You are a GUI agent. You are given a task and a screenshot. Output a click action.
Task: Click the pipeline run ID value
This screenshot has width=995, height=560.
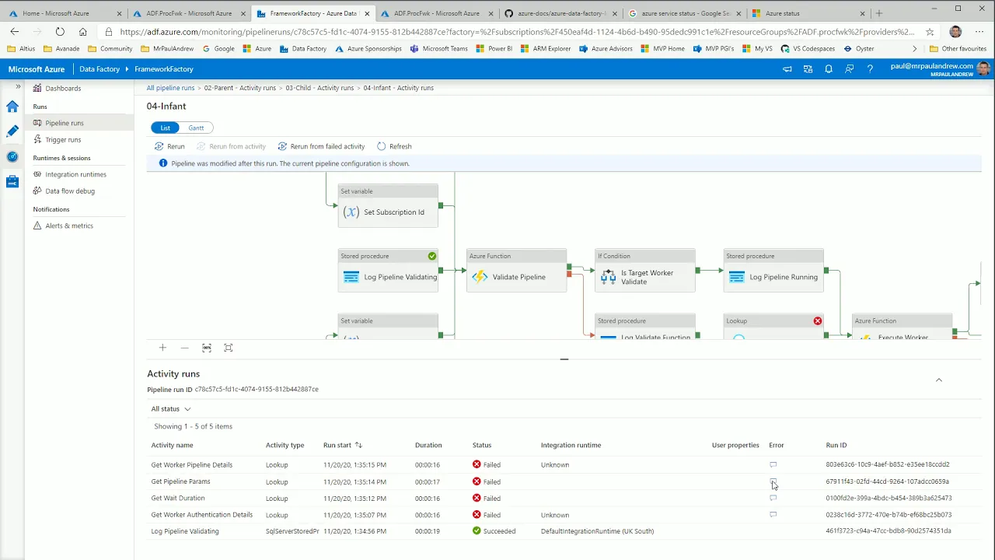pos(257,389)
